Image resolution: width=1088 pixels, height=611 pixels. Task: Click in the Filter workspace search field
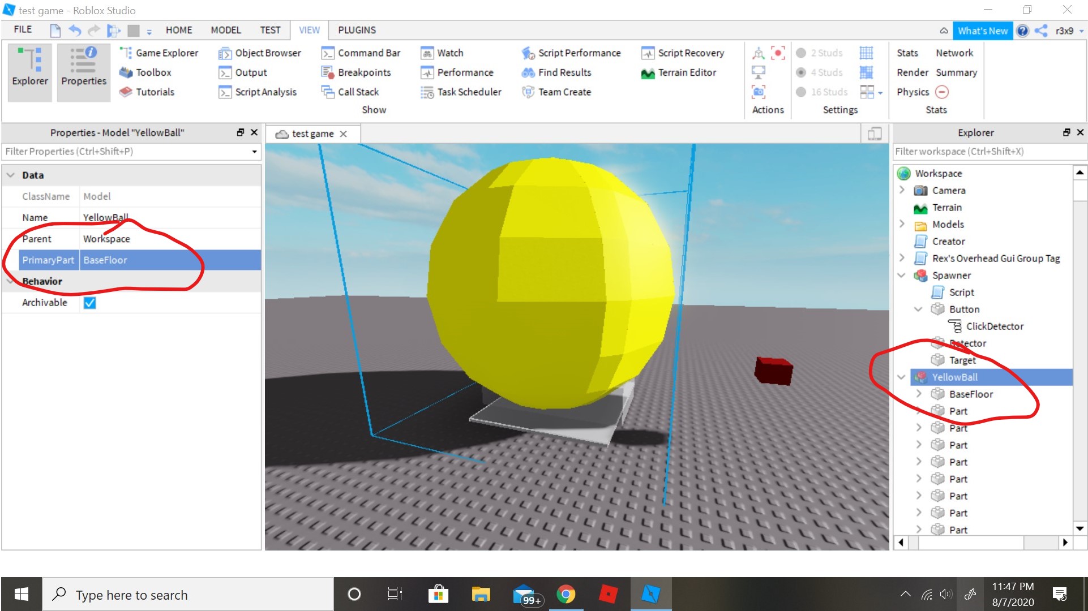pyautogui.click(x=990, y=151)
